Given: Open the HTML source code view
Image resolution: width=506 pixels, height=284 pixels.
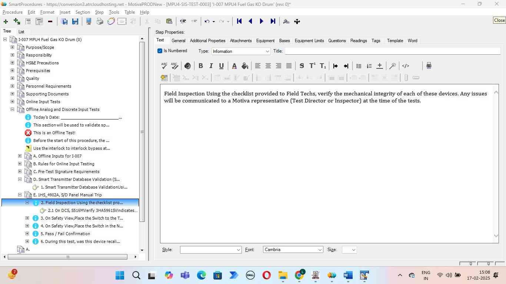Looking at the screenshot, I should coord(406,66).
